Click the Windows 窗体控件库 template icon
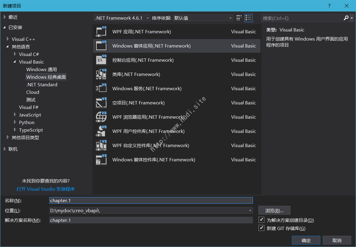 (101, 160)
